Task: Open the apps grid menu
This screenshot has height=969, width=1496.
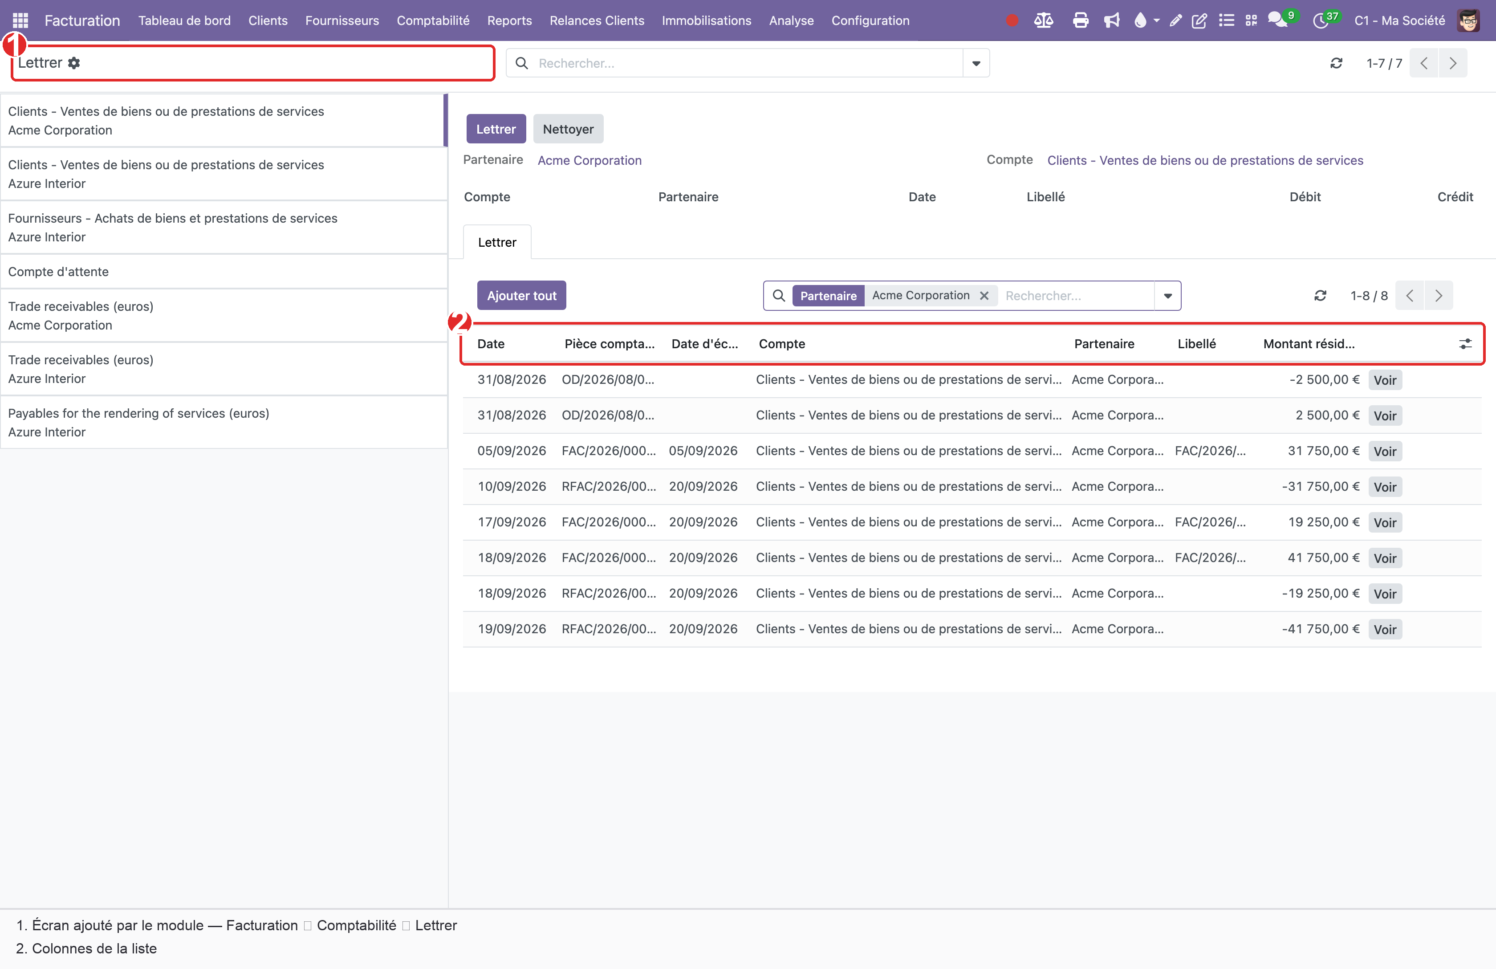Action: [x=20, y=20]
